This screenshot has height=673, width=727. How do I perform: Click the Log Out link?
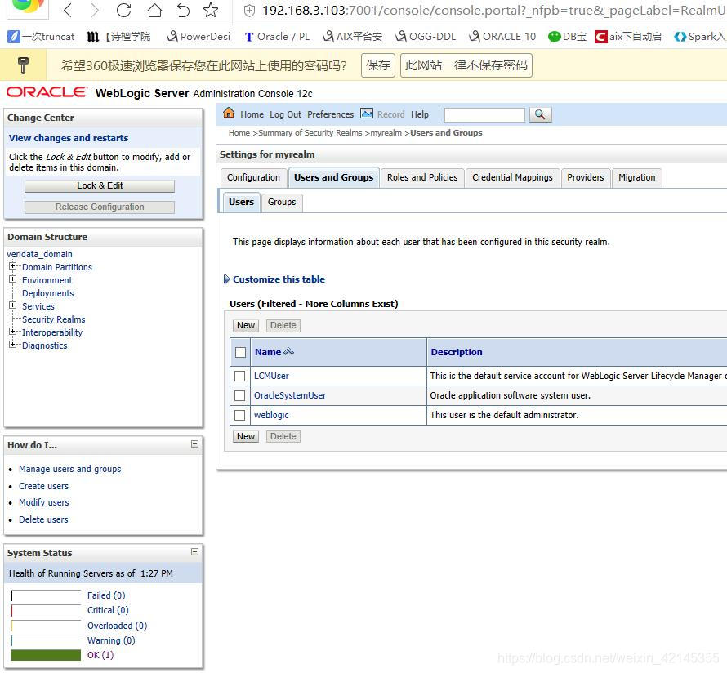286,114
